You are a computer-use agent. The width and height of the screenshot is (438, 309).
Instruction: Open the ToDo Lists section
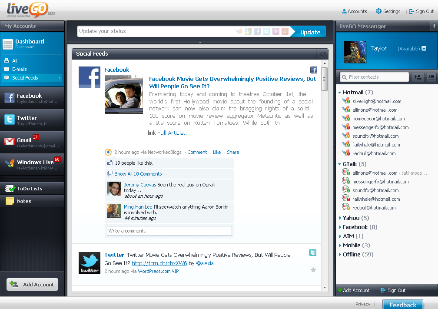pos(32,189)
